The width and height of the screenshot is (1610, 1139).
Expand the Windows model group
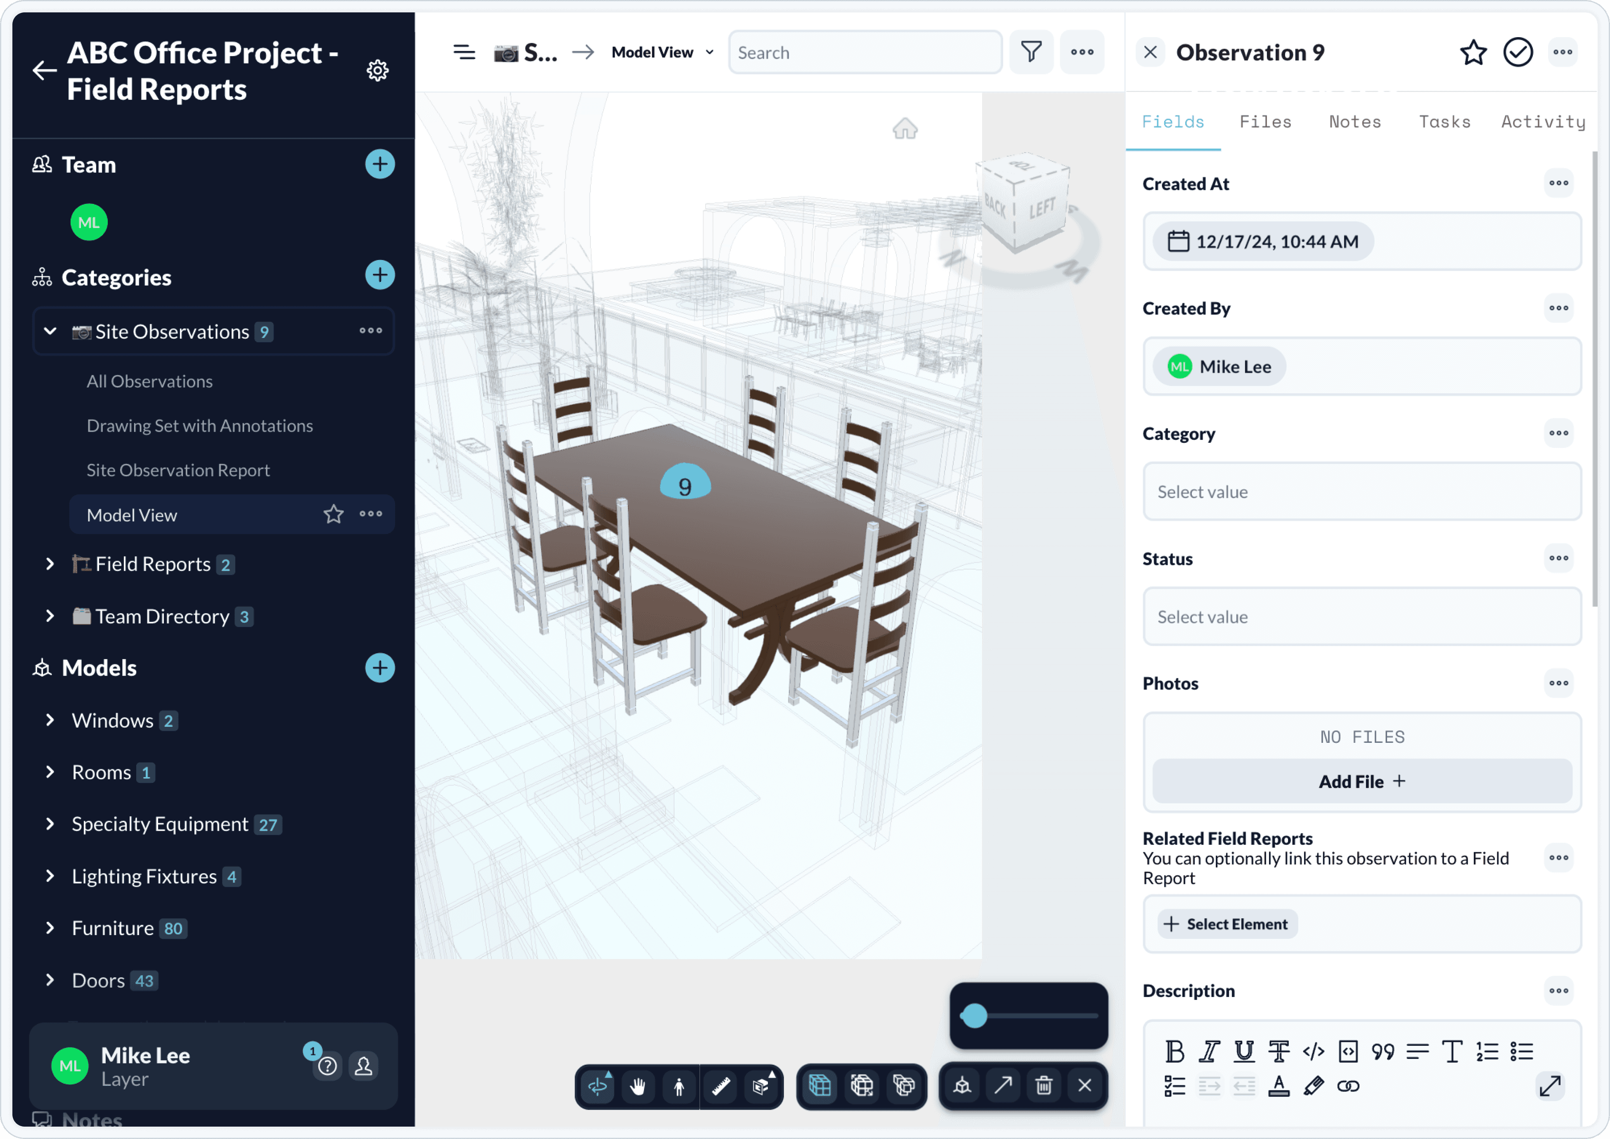[50, 720]
